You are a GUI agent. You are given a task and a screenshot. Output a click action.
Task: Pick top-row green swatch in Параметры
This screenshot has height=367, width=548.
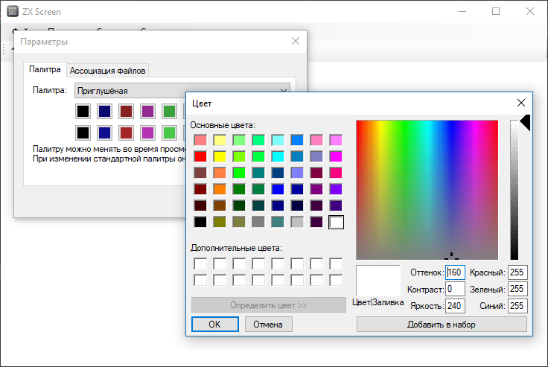(170, 112)
